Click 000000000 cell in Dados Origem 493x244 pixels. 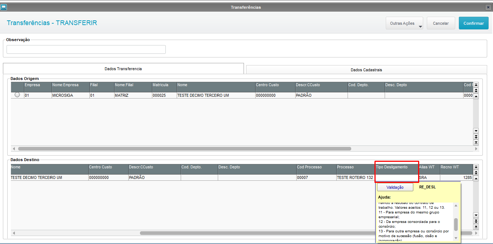coord(275,95)
